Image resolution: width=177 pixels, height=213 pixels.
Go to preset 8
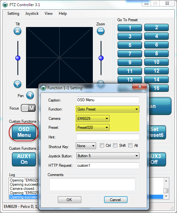[x=156, y=54]
